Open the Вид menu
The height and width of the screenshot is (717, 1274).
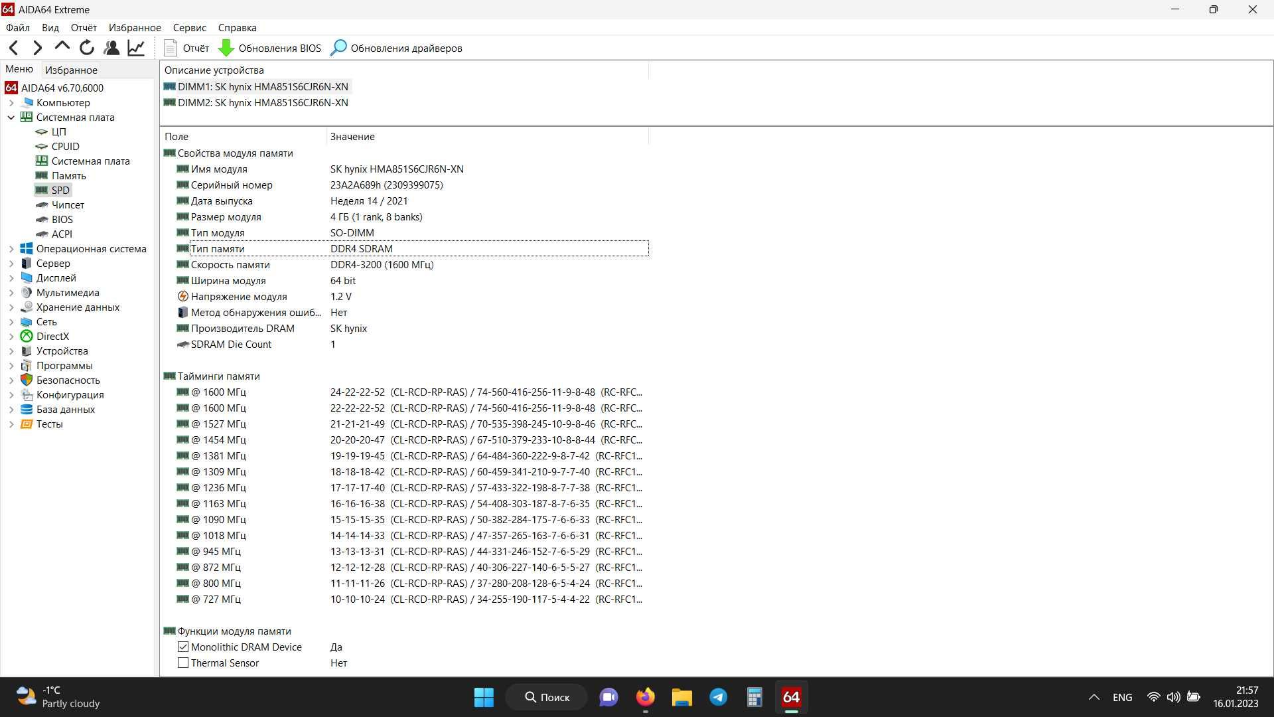click(50, 28)
